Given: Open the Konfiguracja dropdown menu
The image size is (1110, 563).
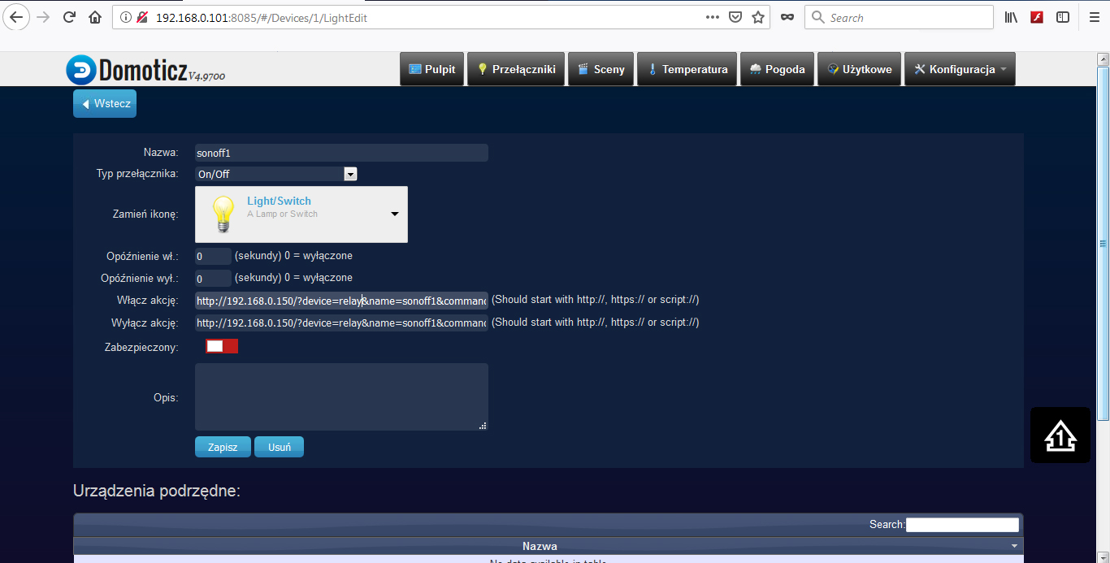Looking at the screenshot, I should click(960, 70).
